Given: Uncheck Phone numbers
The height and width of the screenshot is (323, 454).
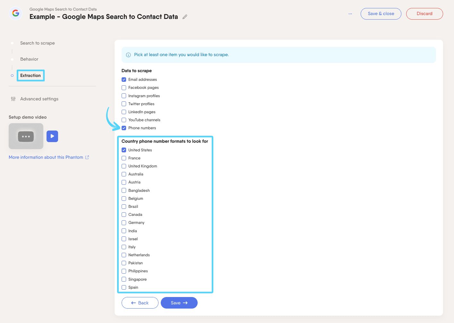Looking at the screenshot, I should tap(124, 128).
